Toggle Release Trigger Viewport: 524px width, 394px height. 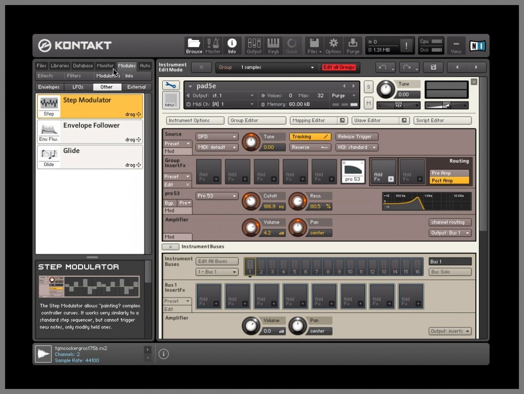[357, 136]
